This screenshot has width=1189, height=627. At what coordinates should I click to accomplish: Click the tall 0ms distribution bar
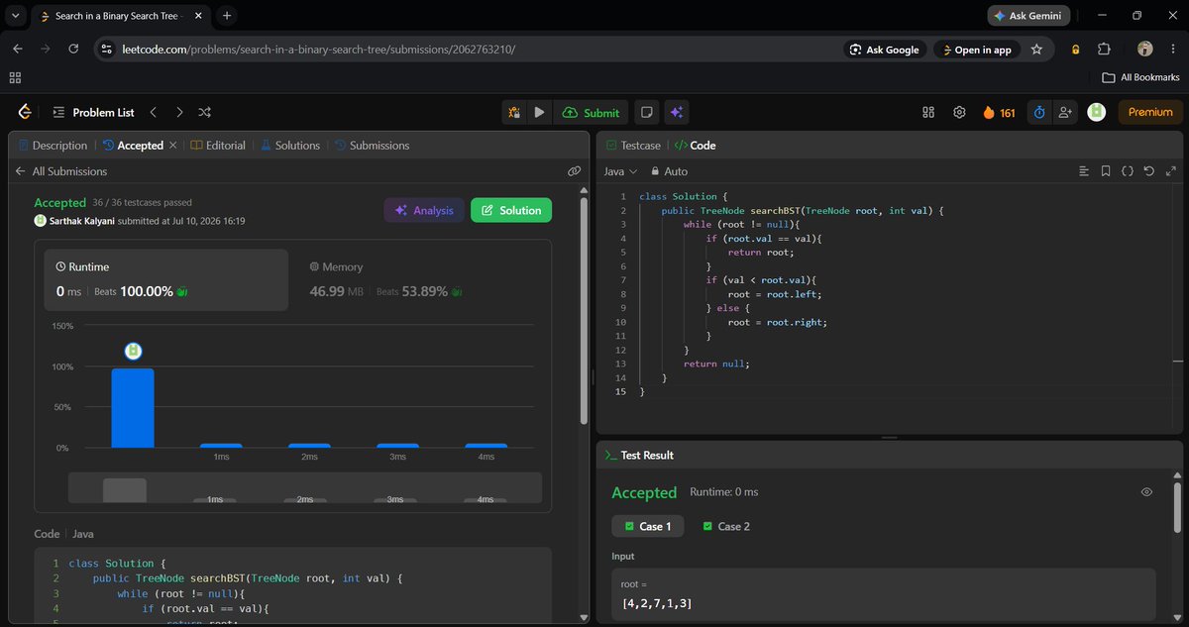(133, 408)
